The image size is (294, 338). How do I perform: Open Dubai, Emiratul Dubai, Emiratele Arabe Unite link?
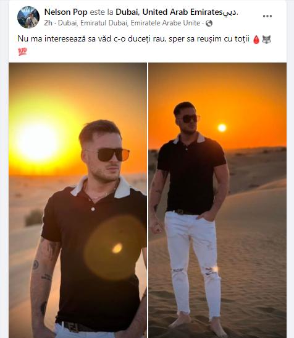(129, 23)
